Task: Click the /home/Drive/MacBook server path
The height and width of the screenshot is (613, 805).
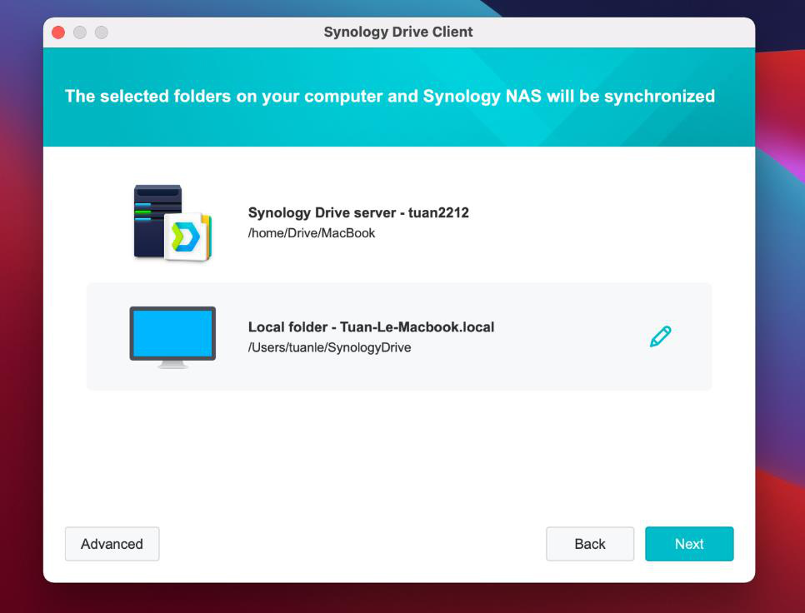Action: tap(312, 233)
